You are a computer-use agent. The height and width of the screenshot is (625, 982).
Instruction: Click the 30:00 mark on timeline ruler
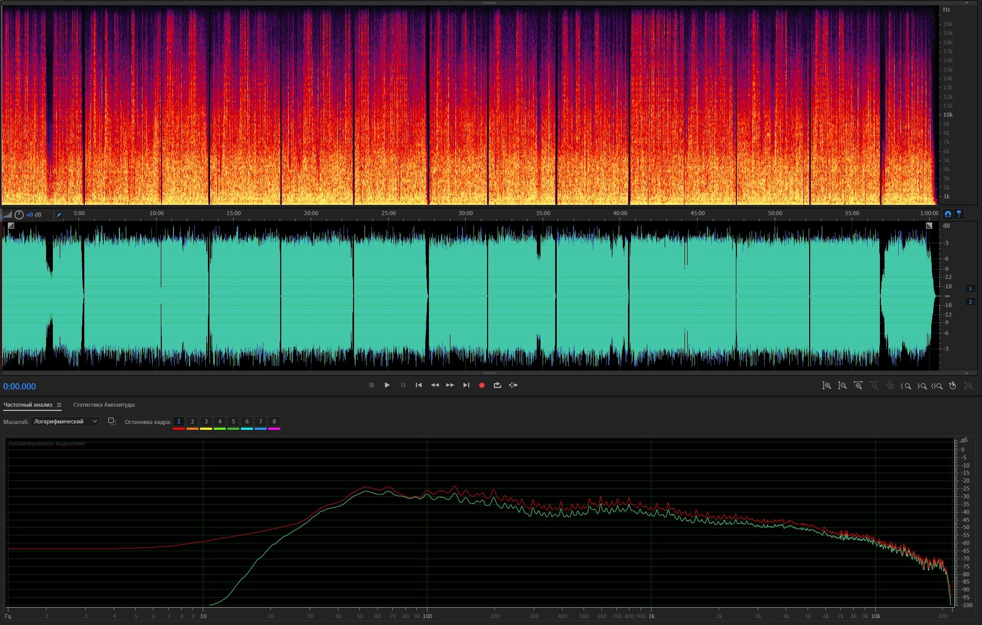(465, 214)
